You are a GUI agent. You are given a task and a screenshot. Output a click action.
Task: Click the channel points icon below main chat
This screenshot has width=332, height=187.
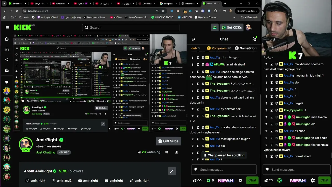click(x=197, y=180)
